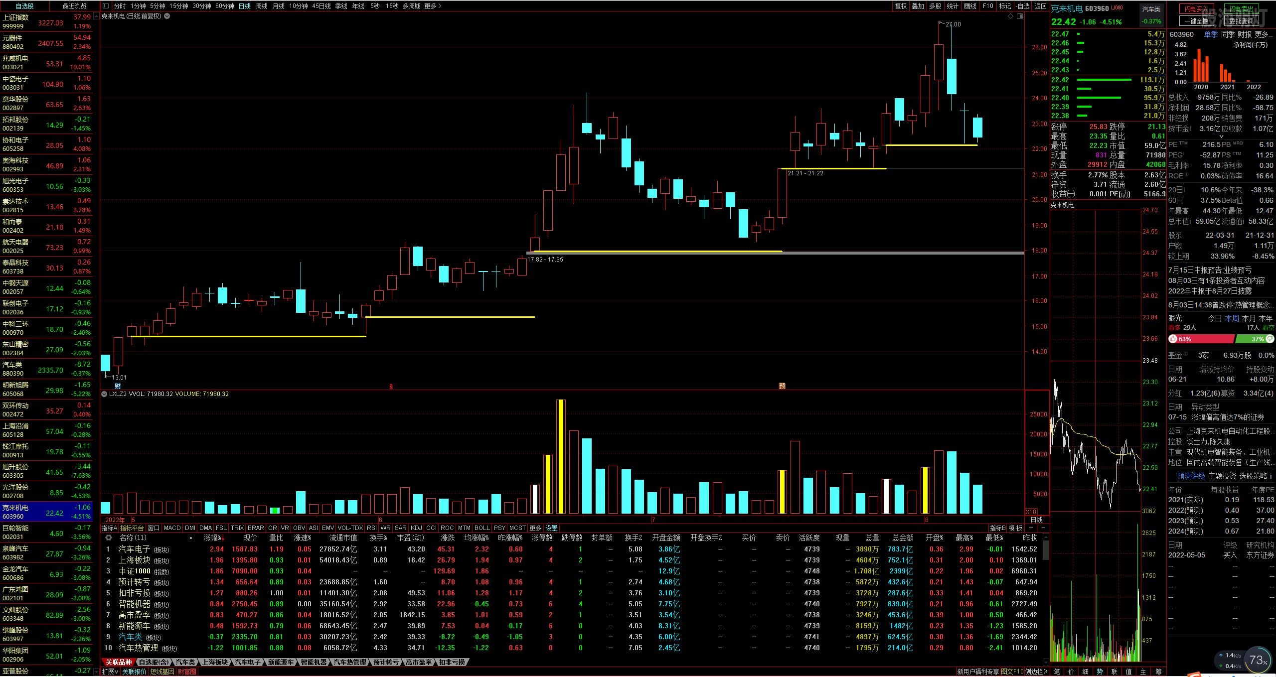Click the 看多 63% bullish vote bar
This screenshot has height=677, width=1276.
pos(1201,339)
